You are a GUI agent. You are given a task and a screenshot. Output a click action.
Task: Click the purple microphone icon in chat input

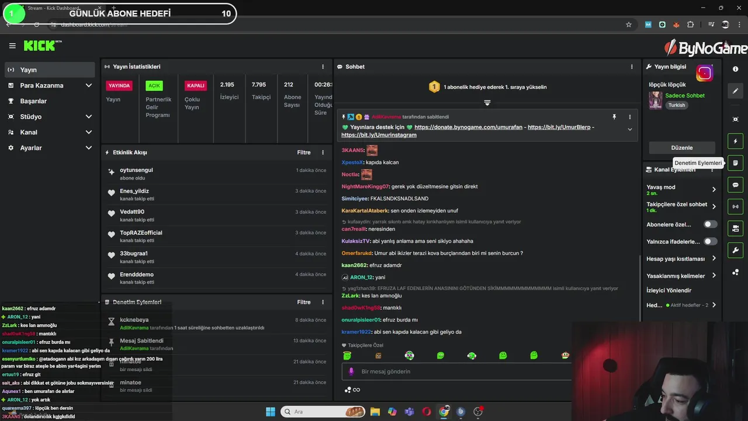click(x=351, y=371)
